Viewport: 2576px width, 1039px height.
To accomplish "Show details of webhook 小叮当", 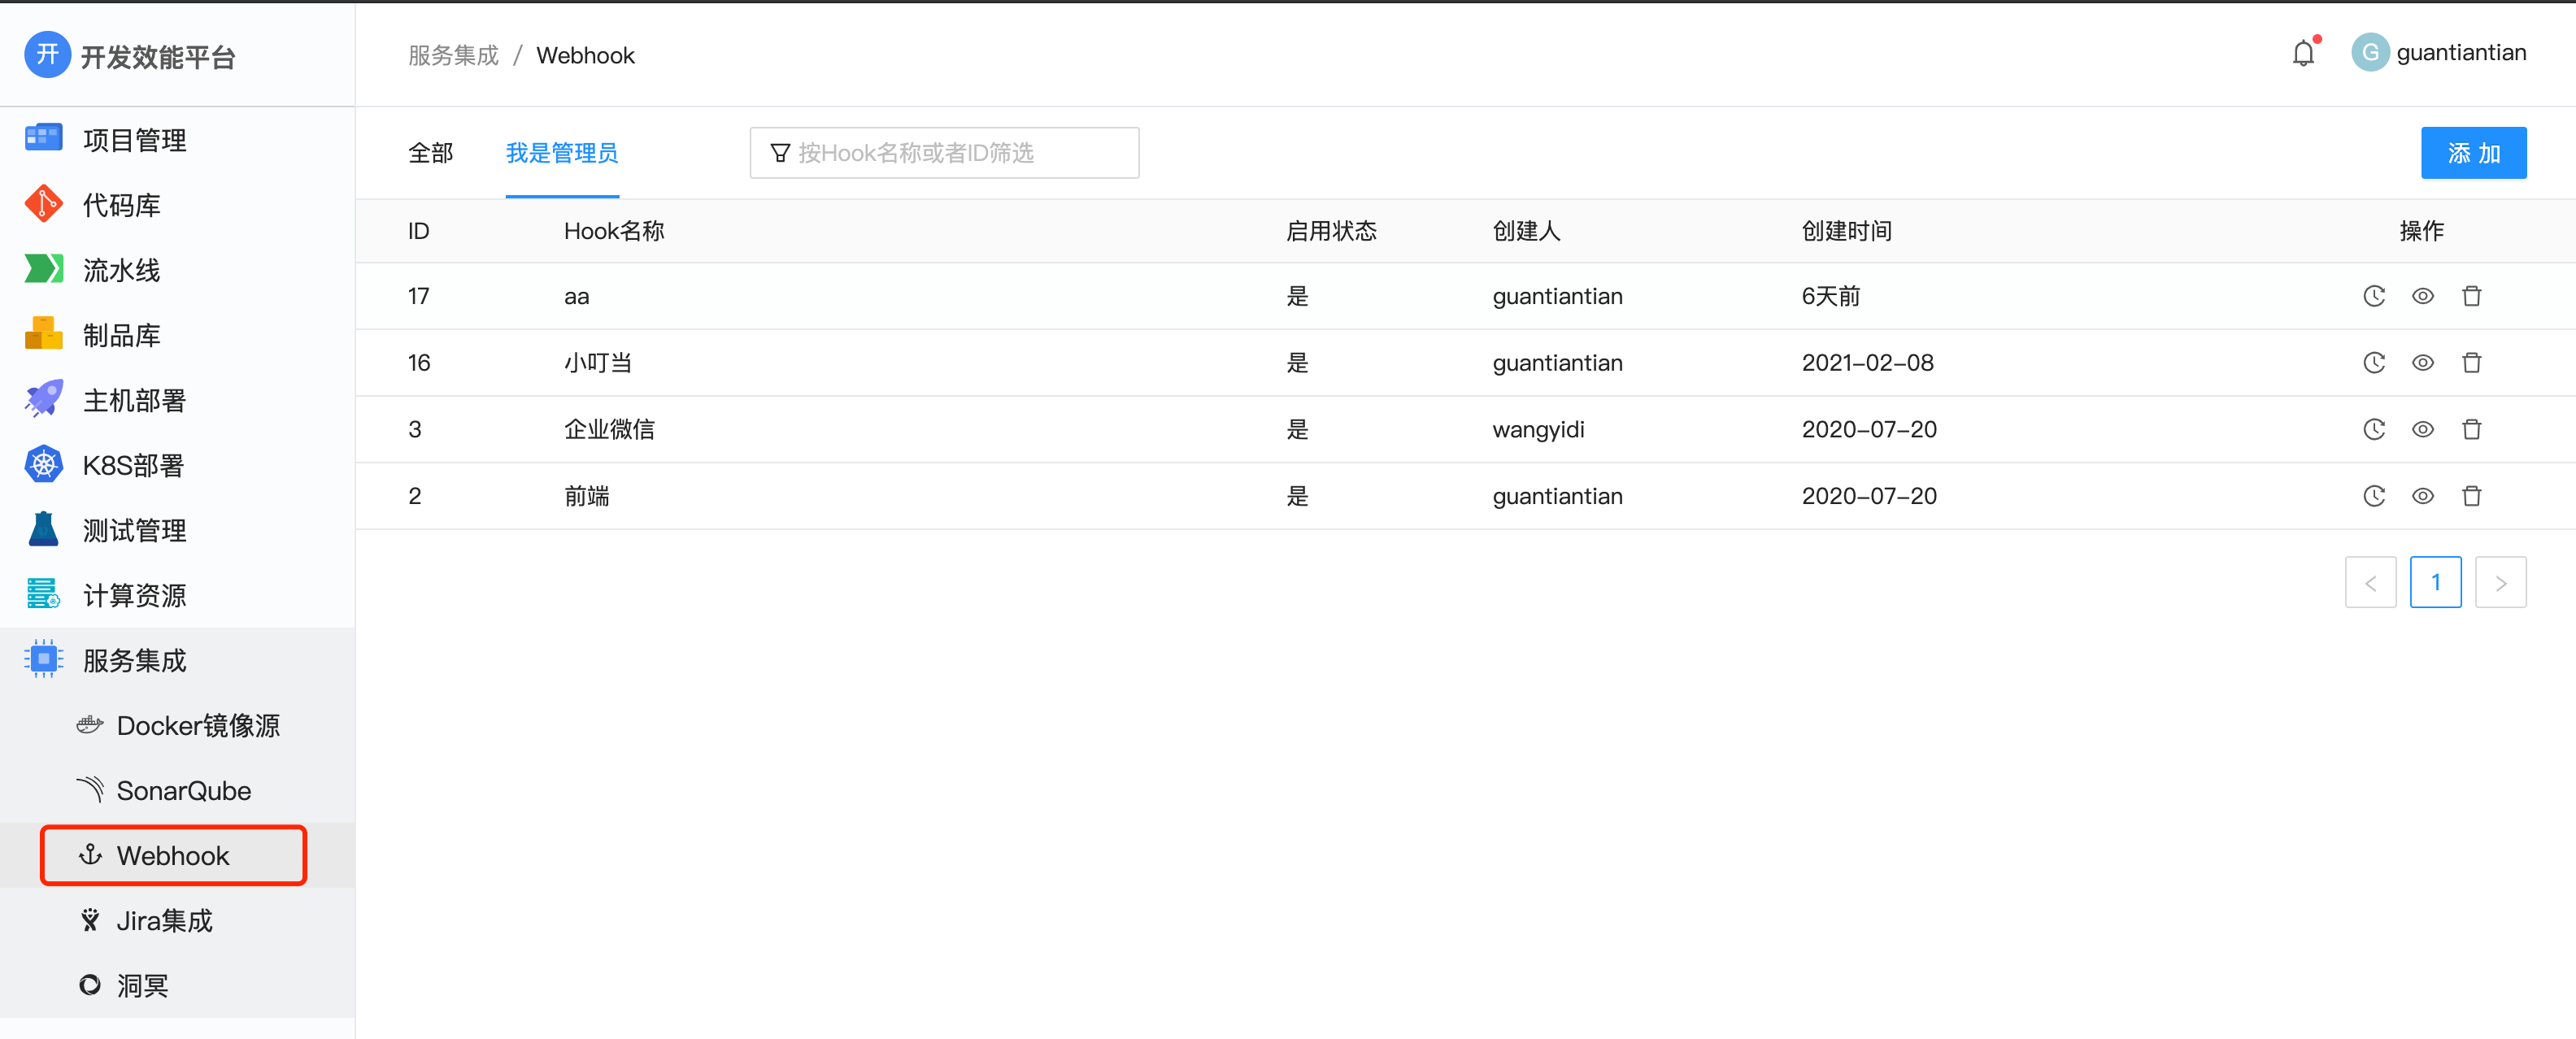I will (2423, 362).
